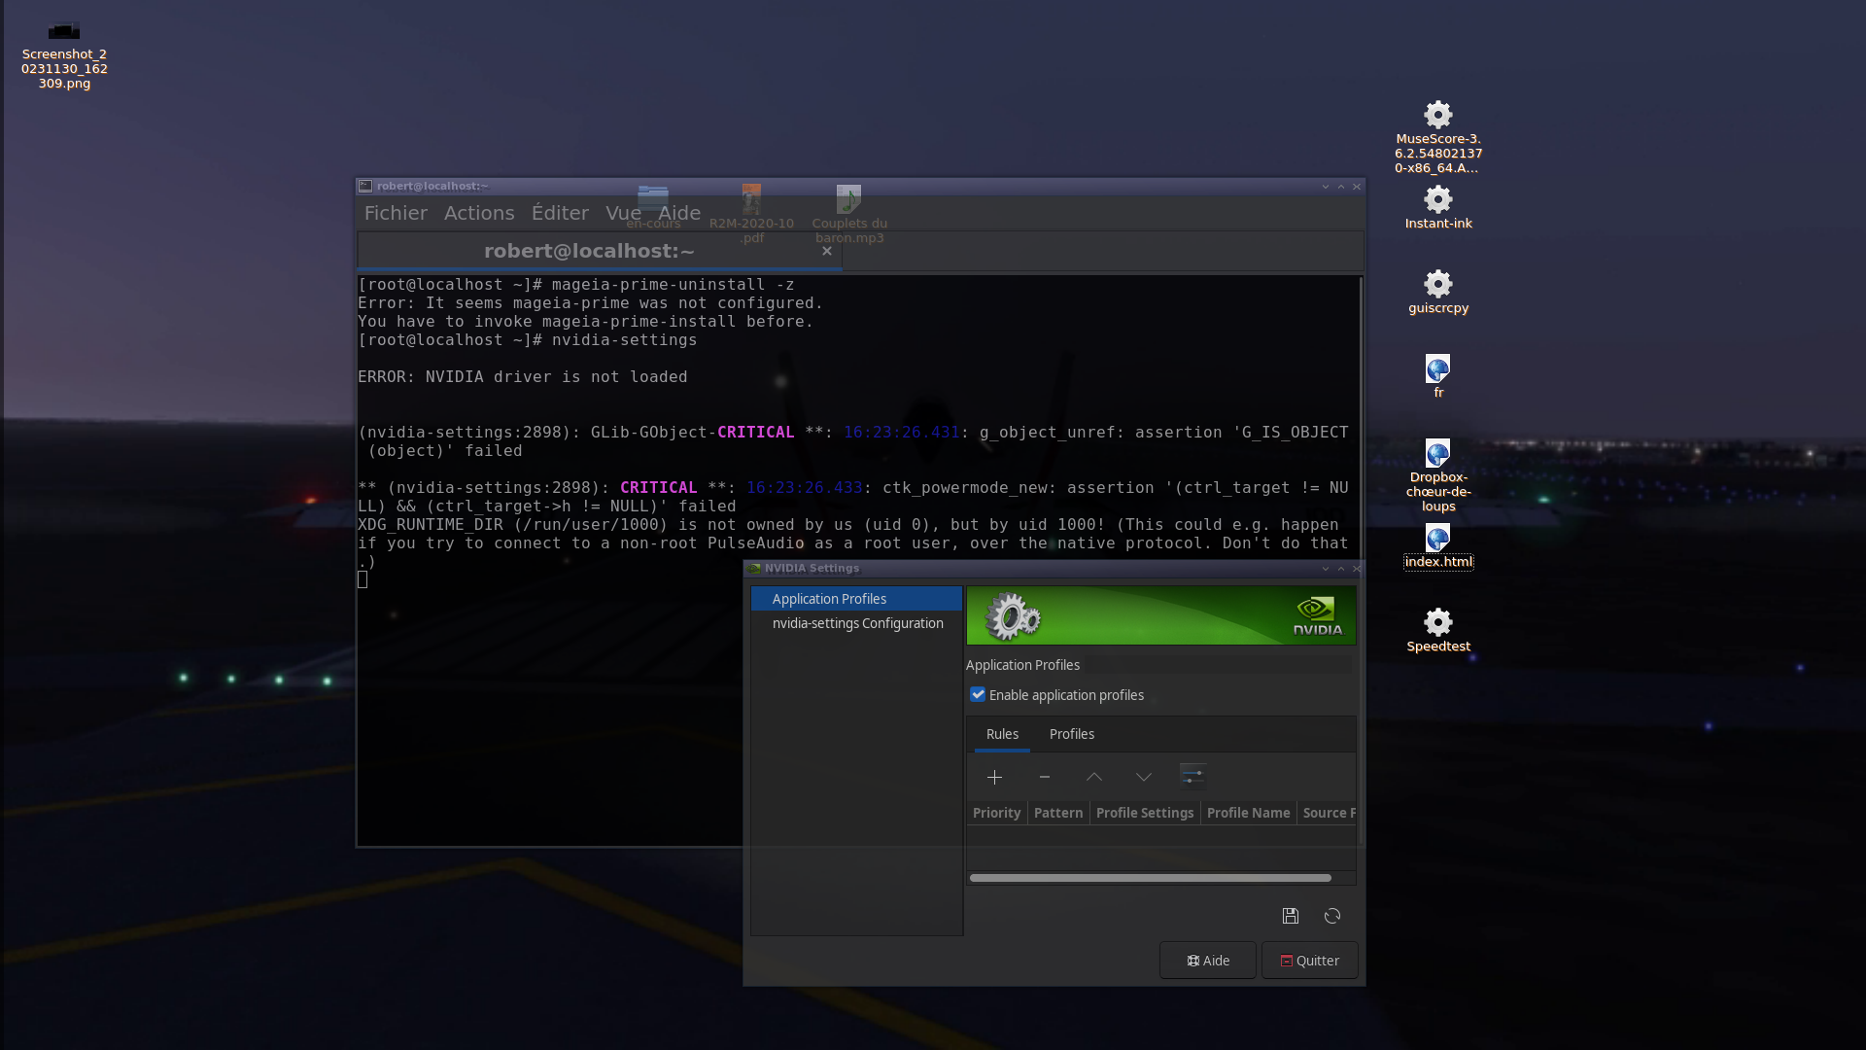The image size is (1866, 1050).
Task: Select nvidia-settings Configuration in the sidebar
Action: point(856,623)
